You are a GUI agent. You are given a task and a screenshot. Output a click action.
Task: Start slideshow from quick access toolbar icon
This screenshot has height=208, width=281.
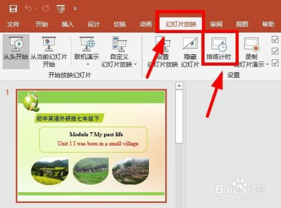[x=61, y=9]
